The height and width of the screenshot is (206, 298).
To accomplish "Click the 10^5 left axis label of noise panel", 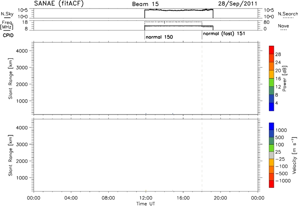I will pos(23,10).
